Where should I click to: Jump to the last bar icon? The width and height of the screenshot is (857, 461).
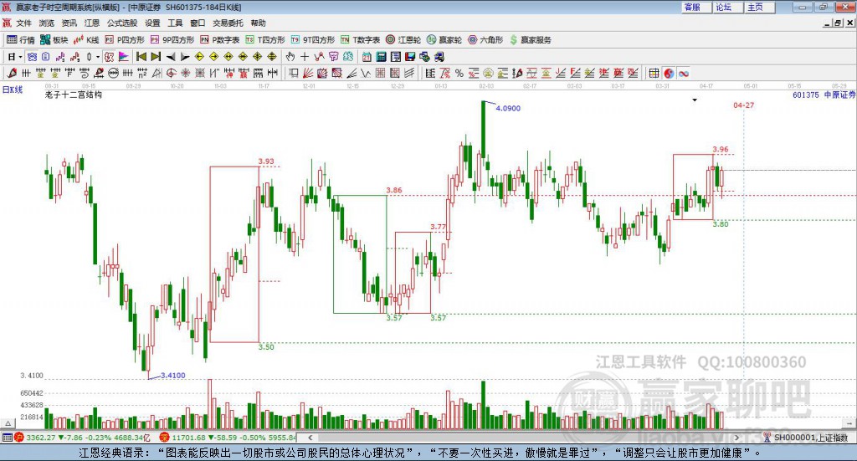pos(156,57)
